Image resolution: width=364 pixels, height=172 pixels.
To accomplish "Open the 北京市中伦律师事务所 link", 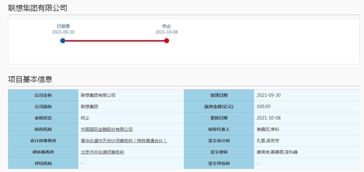I will coord(102,152).
